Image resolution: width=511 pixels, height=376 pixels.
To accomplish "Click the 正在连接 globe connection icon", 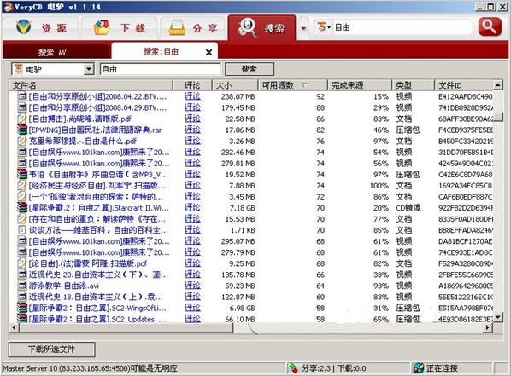I will coord(418,368).
